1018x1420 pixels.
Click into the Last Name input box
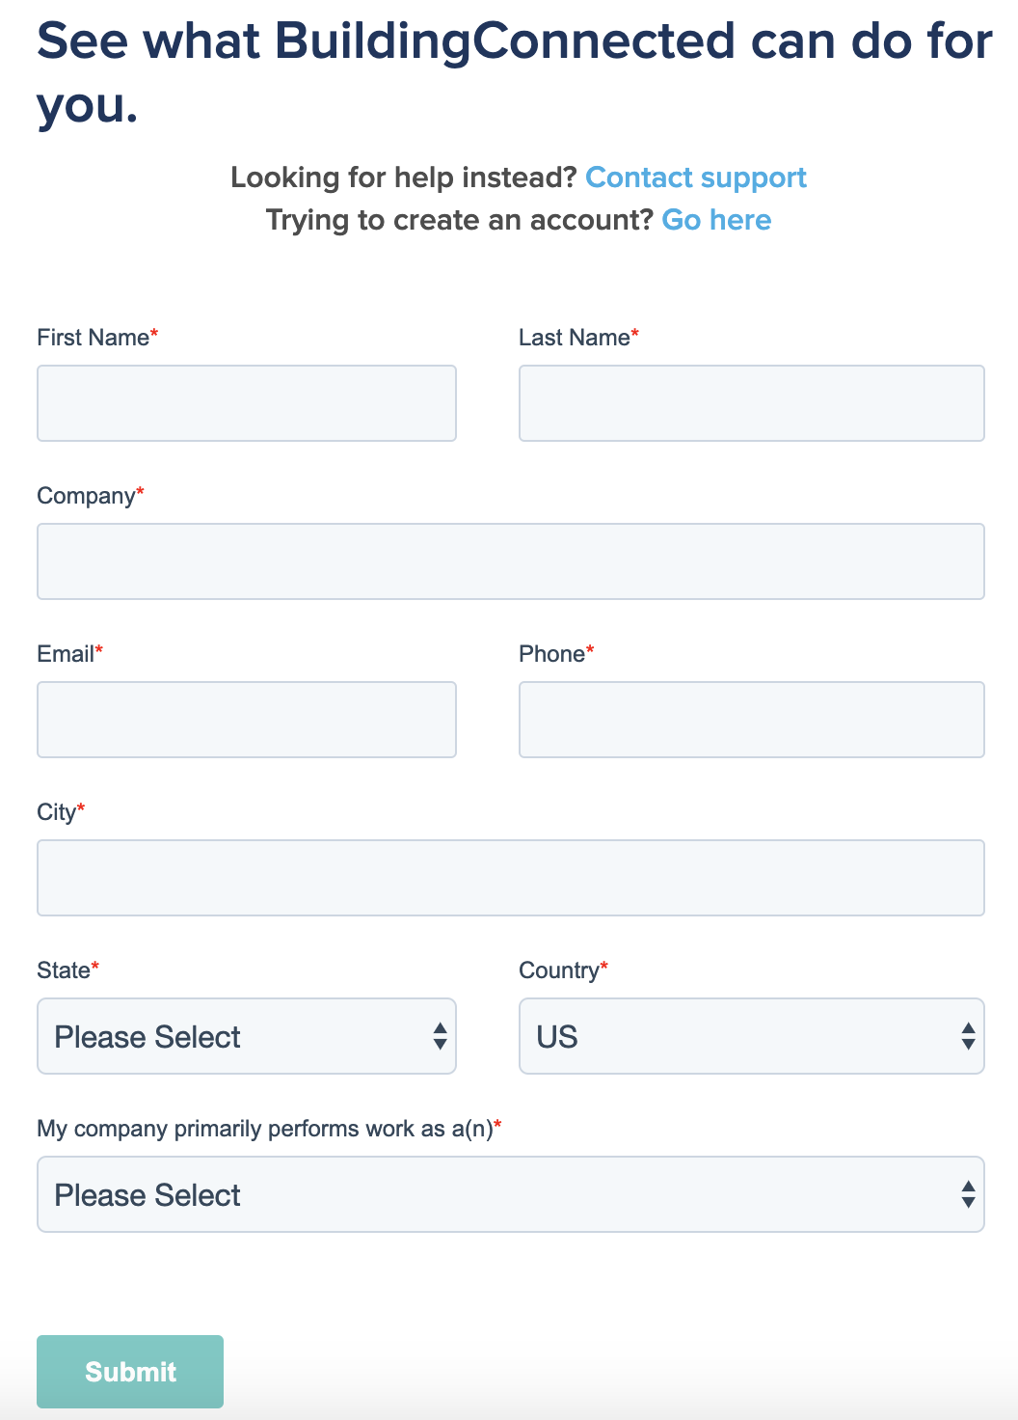[x=751, y=403]
